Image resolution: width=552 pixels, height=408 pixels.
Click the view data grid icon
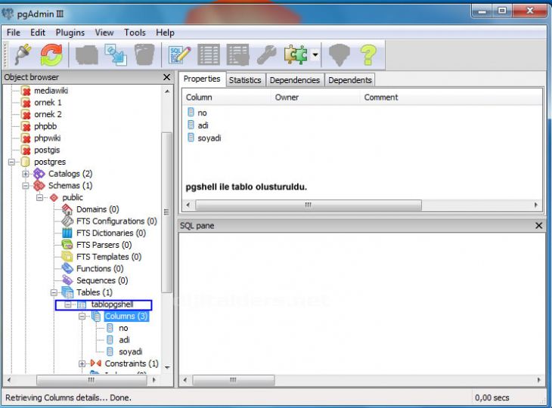pos(209,54)
